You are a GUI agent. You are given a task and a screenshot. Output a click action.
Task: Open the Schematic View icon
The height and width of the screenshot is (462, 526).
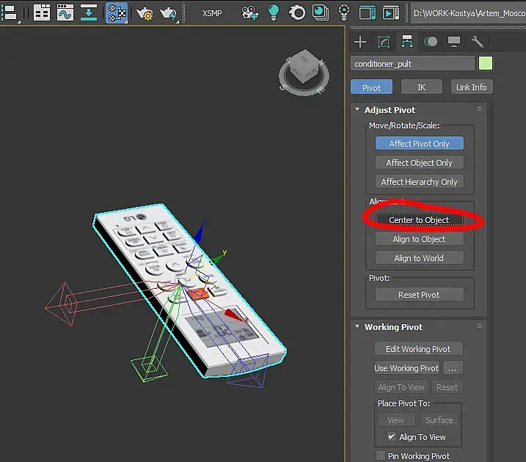pos(117,12)
